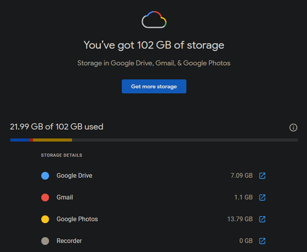The height and width of the screenshot is (252, 307).
Task: Click the yellow segment of storage bar
Action: pos(52,140)
